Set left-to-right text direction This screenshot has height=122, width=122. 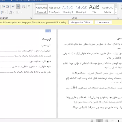coord(13,6)
